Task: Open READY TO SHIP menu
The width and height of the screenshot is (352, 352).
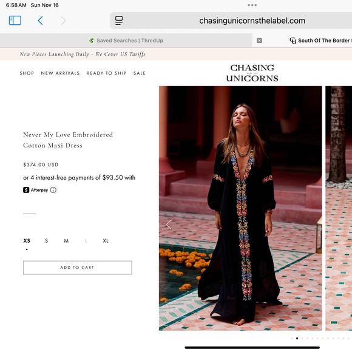Action: [107, 73]
